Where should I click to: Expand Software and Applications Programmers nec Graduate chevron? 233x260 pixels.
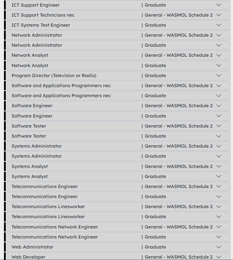[219, 96]
